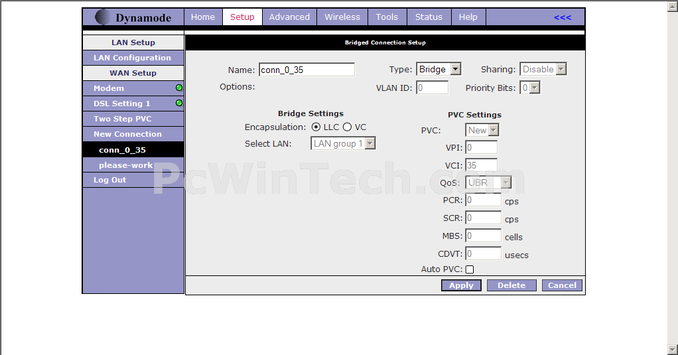Click the Bridge Settings heading

click(310, 113)
